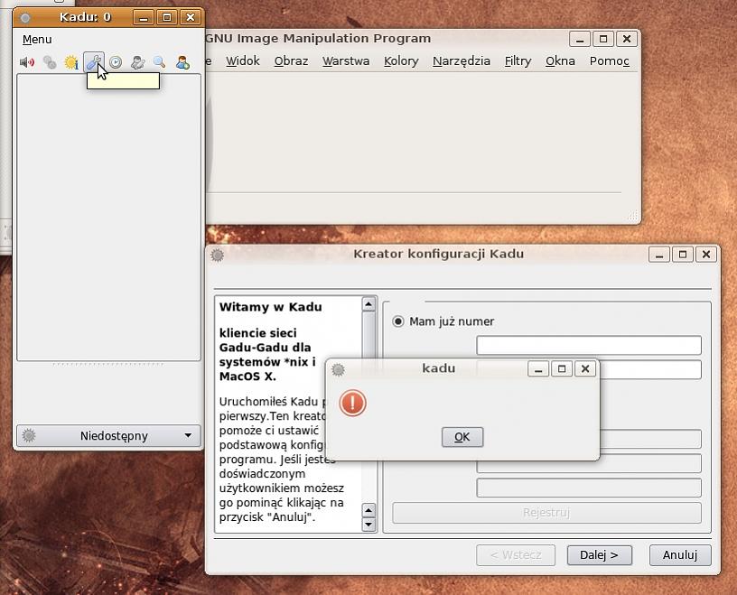Click the empty field directly above Rejestruj
737x595 pixels.
pyautogui.click(x=589, y=488)
